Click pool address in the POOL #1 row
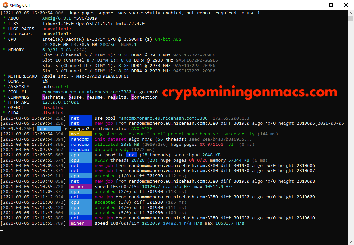Screen dimensions: 354x245 (x=87, y=92)
